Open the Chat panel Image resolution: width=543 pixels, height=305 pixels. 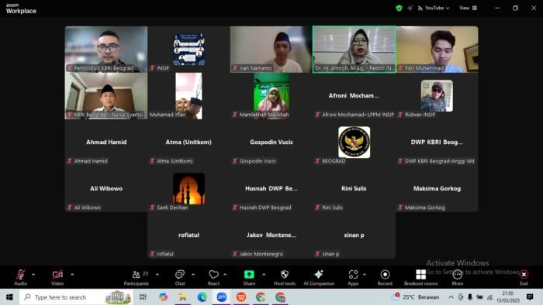tap(180, 278)
